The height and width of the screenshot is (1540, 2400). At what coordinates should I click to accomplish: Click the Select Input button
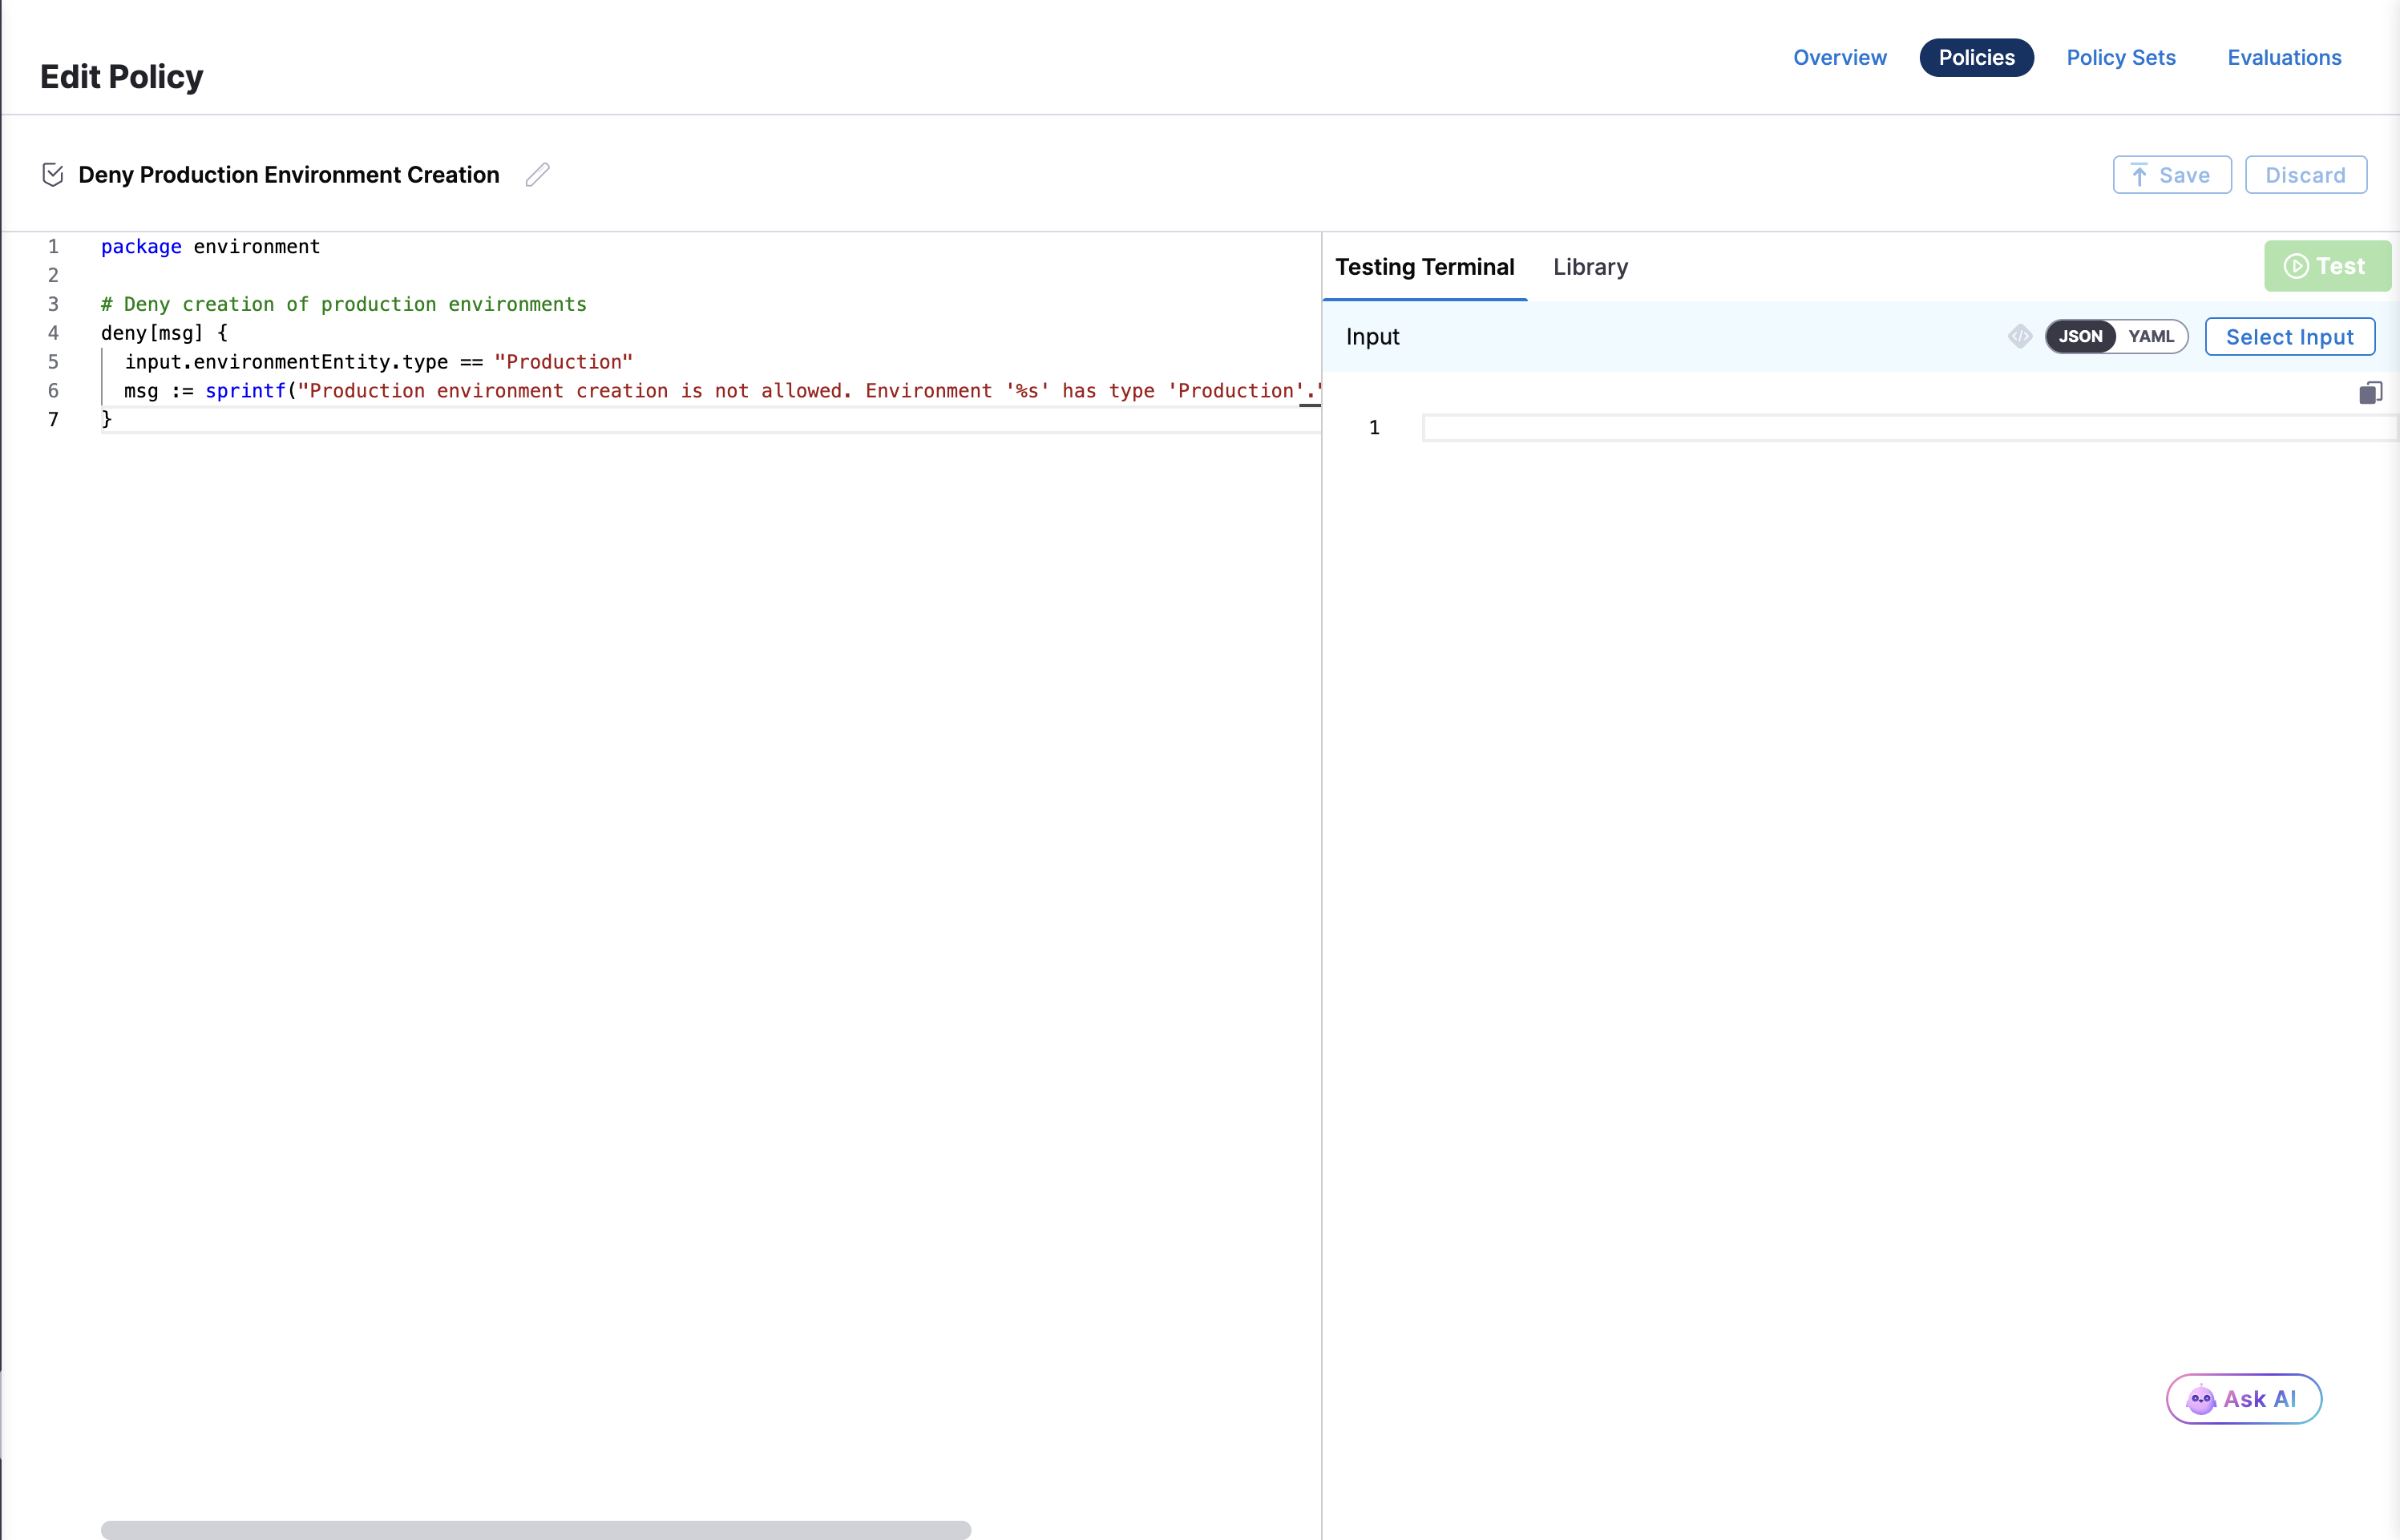[2289, 337]
